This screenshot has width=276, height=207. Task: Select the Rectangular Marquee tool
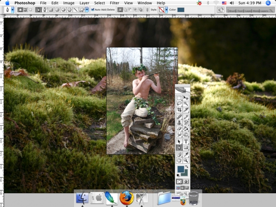[x=179, y=98]
